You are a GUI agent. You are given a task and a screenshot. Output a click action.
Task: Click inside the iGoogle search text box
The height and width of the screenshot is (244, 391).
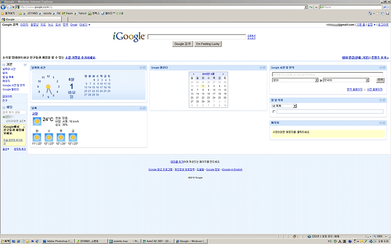click(x=197, y=37)
